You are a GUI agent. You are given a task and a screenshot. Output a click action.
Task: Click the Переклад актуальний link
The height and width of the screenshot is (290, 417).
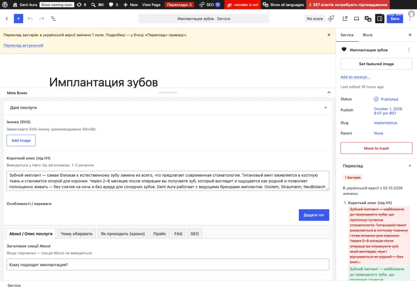(x=23, y=45)
